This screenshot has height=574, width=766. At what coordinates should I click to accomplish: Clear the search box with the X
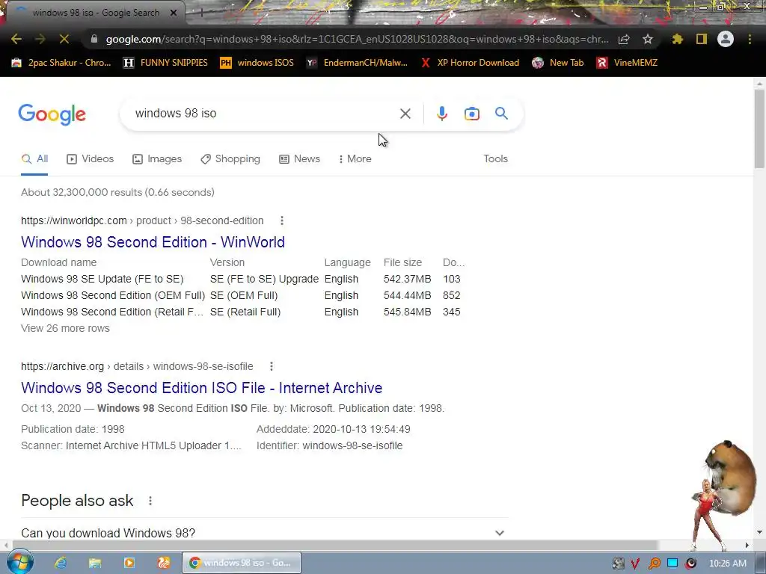[405, 114]
